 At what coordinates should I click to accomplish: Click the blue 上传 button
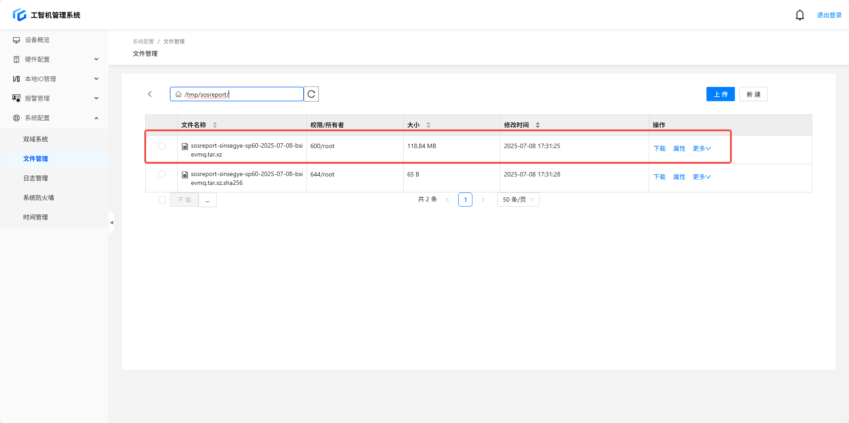pyautogui.click(x=720, y=94)
